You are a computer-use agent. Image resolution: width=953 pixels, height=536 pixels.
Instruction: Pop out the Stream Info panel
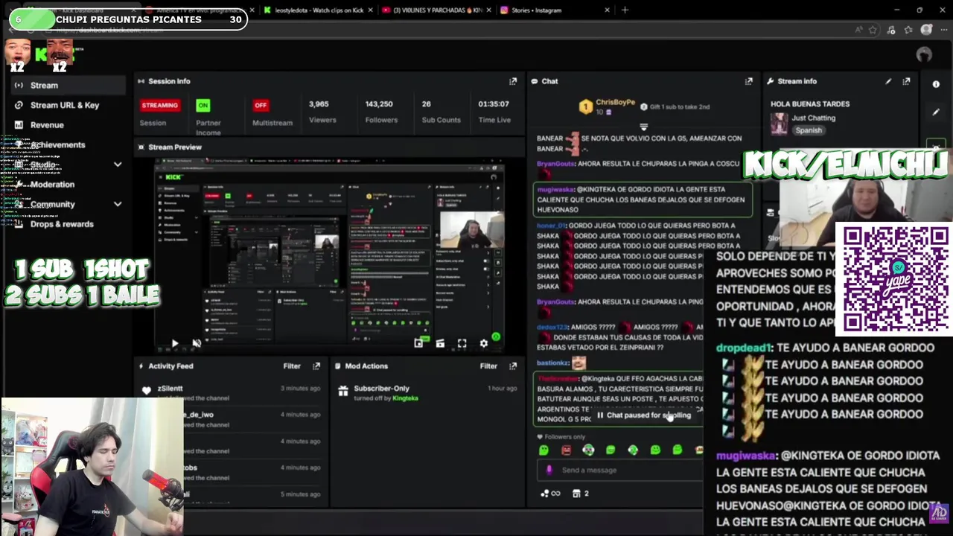(x=906, y=81)
